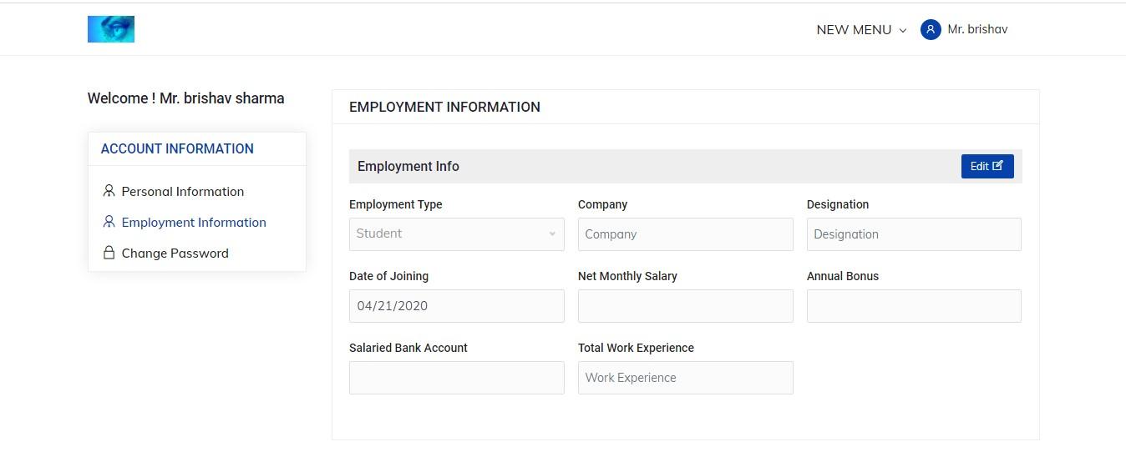Click the person icon next to Employment Information

(x=109, y=222)
